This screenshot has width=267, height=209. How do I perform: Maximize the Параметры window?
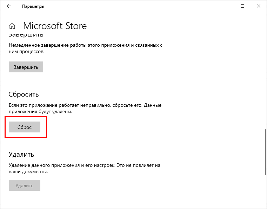(x=242, y=6)
